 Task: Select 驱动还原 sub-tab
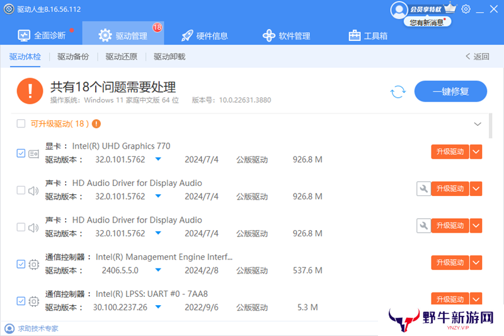[x=121, y=57]
